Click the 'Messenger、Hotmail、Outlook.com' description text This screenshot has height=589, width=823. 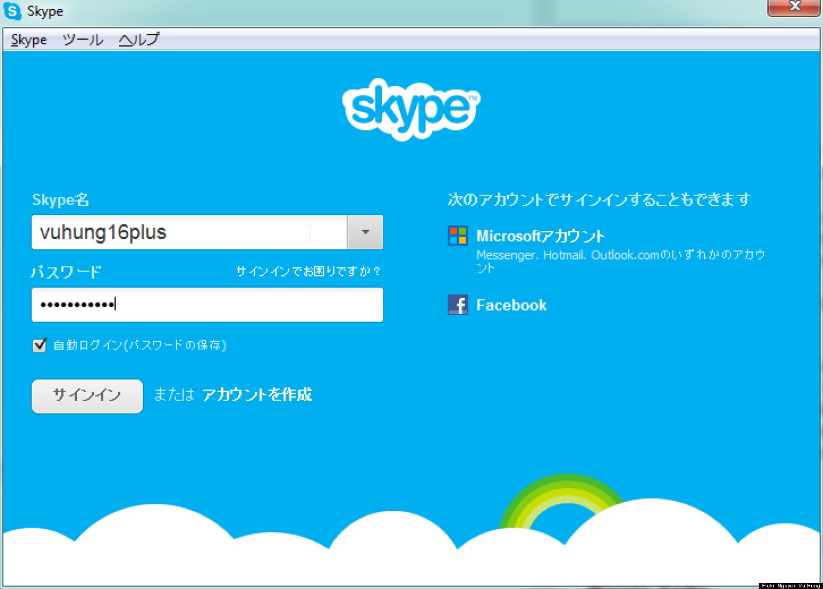(x=620, y=261)
